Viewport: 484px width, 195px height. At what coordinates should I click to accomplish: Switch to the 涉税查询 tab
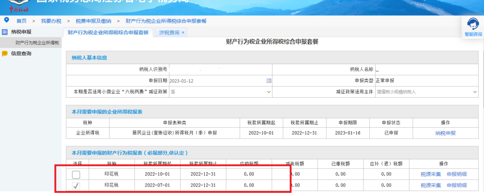169,33
